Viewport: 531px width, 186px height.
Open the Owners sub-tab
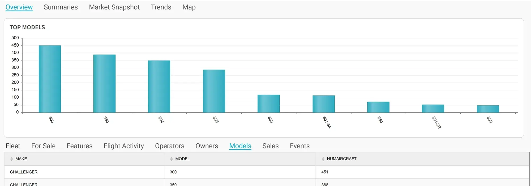click(207, 146)
